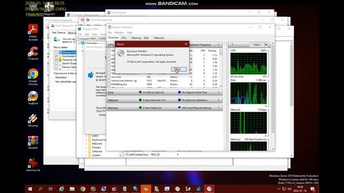Switch to the Disk tab in Resource Monitor
The width and height of the screenshot is (344, 193).
point(146,38)
